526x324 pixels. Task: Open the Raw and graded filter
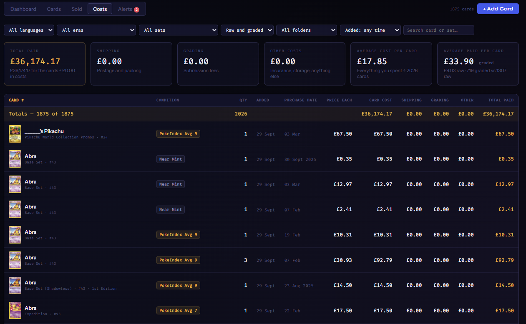coord(247,30)
